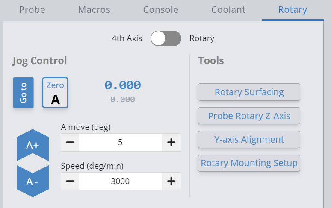Open Rotary Mounting Setup
This screenshot has width=331, height=208.
(249, 163)
